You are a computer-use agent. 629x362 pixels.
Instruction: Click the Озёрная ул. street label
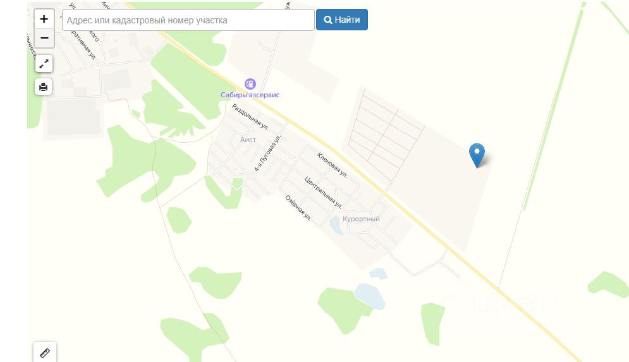(298, 208)
